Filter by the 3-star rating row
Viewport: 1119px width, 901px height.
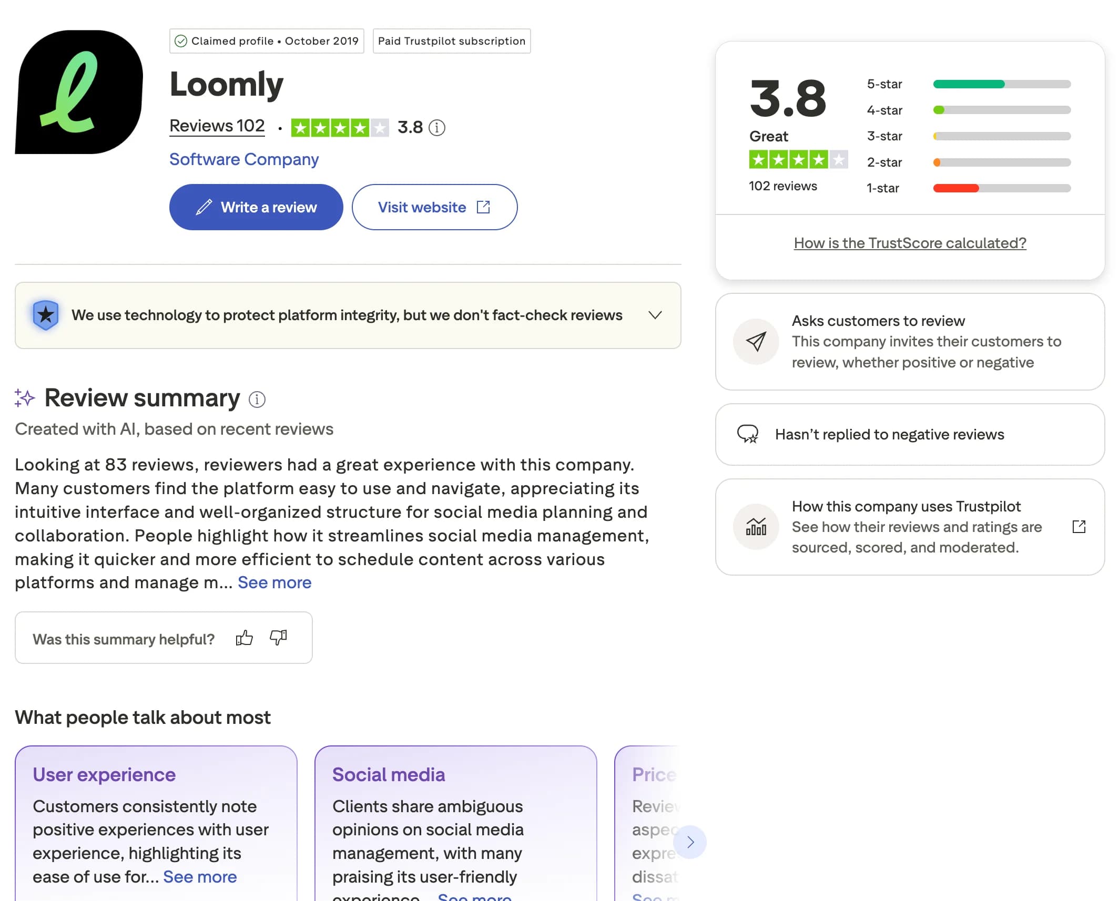[x=968, y=136]
